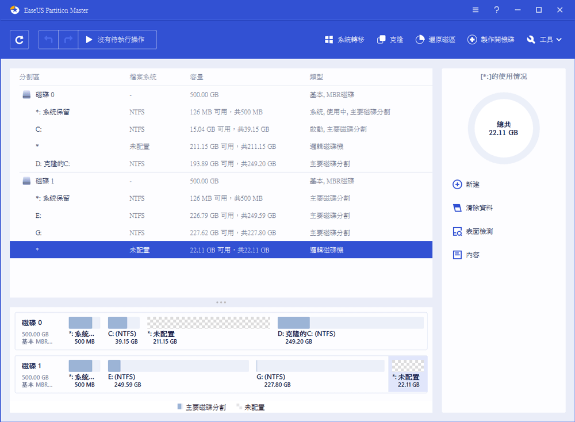
Task: Click 啟動, 主要磁碟分割 type text for C:
Action: coord(338,129)
